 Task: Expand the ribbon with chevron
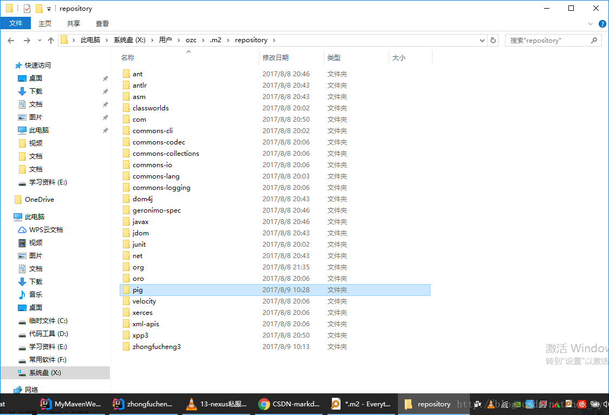pyautogui.click(x=591, y=24)
